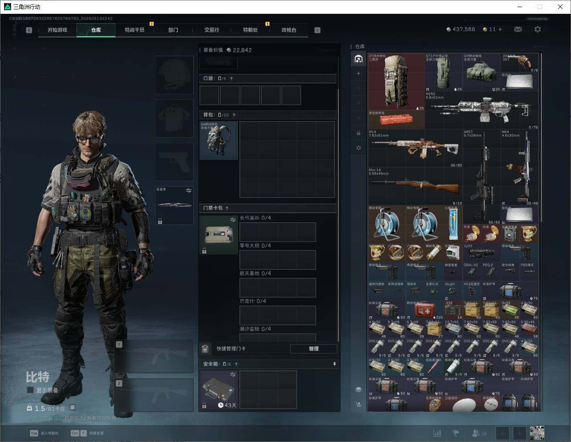Select the PEQ-2 attachment in warehouse
The height and width of the screenshot is (442, 571).
[x=491, y=271]
